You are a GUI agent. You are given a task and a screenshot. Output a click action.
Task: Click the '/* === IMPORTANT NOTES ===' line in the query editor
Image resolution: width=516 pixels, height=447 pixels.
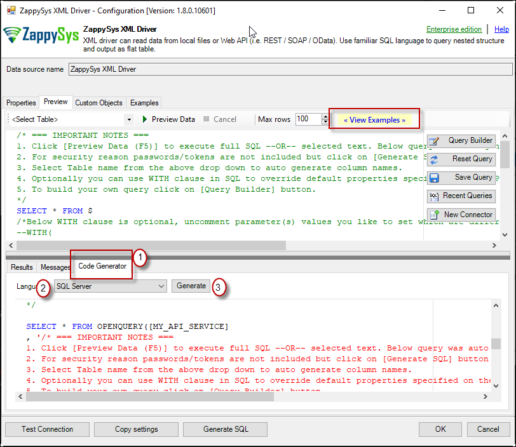(83, 135)
